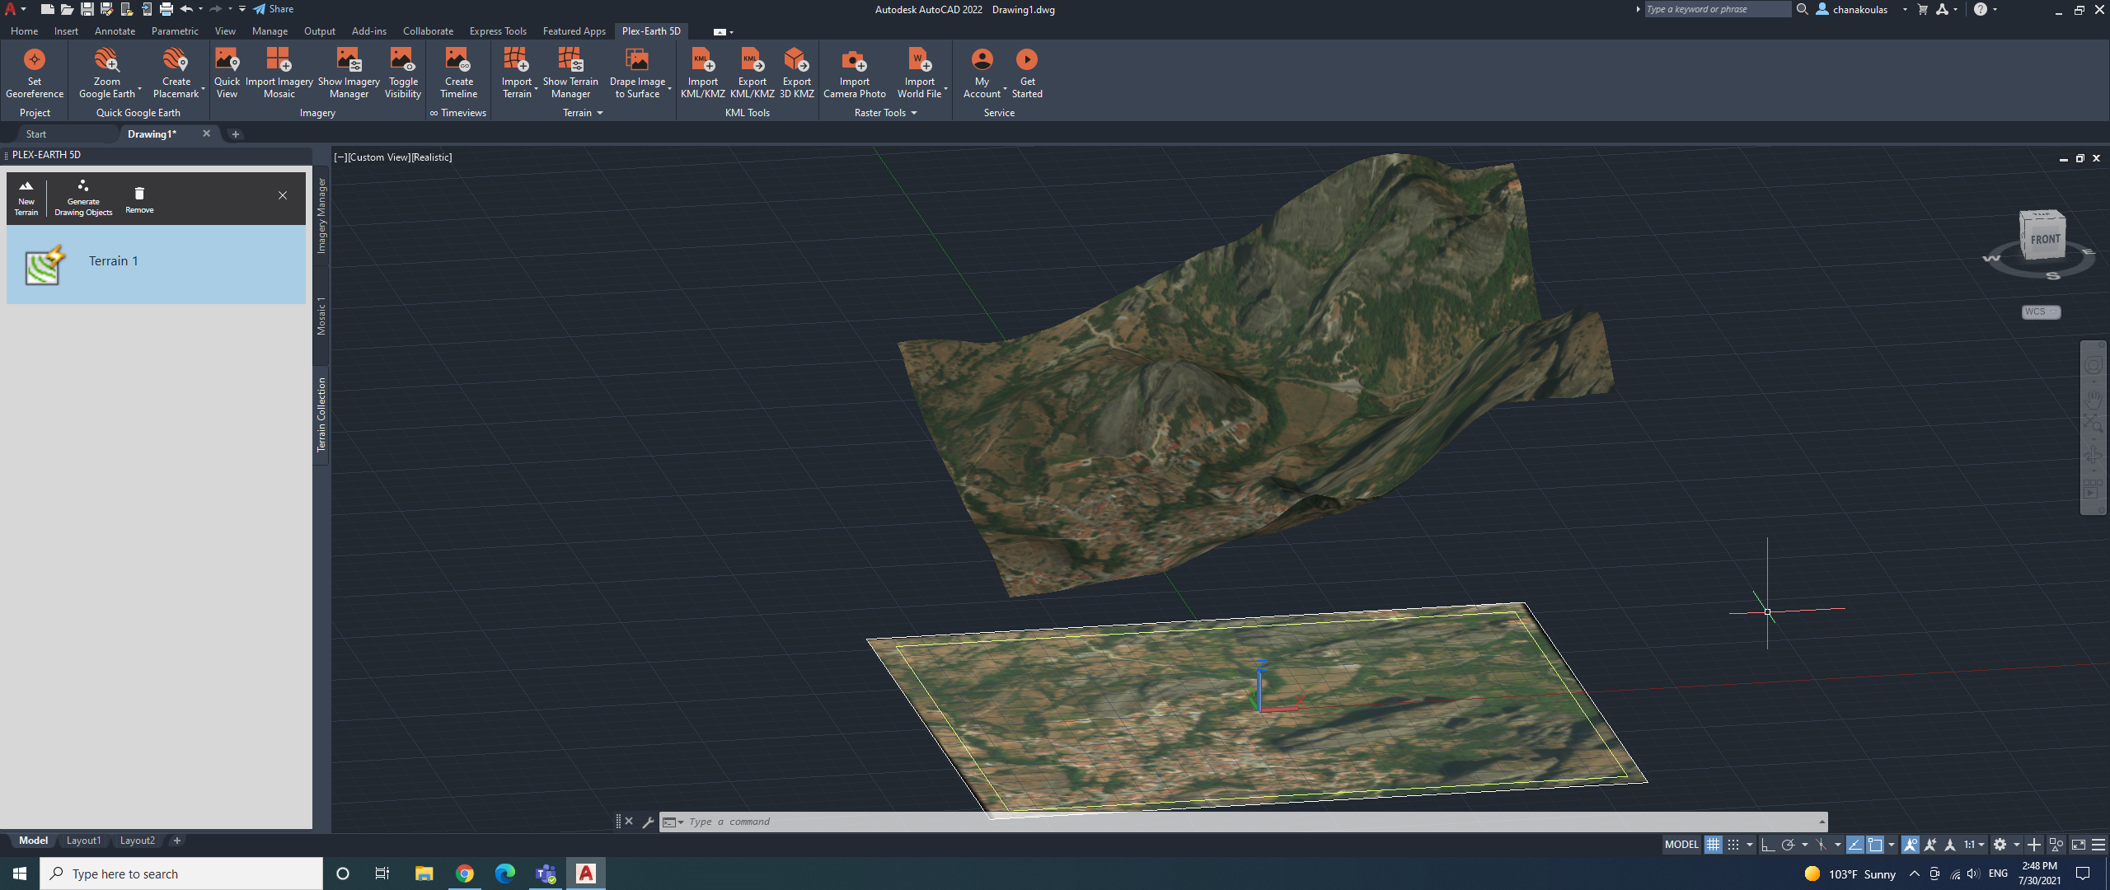
Task: Click FRONT face of ViewCube
Action: point(2045,240)
